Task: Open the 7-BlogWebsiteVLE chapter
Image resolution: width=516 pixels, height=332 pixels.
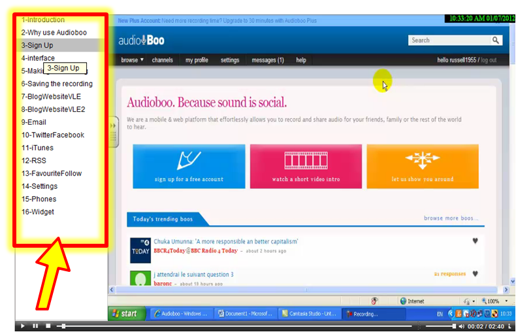Action: 51,97
